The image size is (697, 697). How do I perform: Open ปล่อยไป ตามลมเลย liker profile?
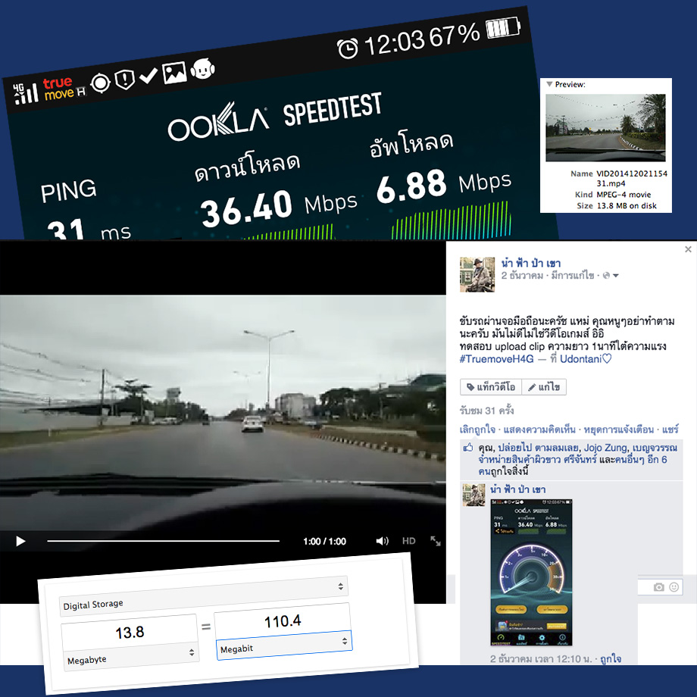(538, 448)
